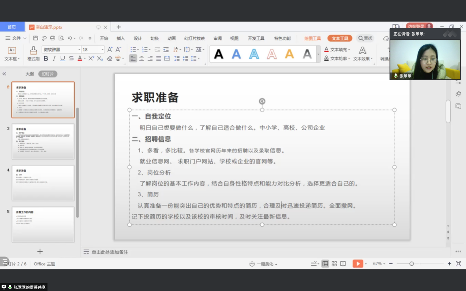This screenshot has width=466, height=291.
Task: Toggle italic formatting
Action: pos(54,59)
